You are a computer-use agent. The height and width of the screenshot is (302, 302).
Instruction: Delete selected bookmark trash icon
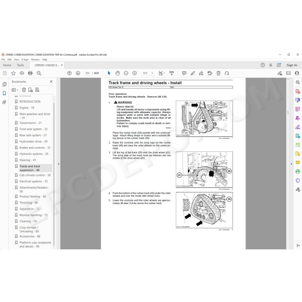click(24, 90)
